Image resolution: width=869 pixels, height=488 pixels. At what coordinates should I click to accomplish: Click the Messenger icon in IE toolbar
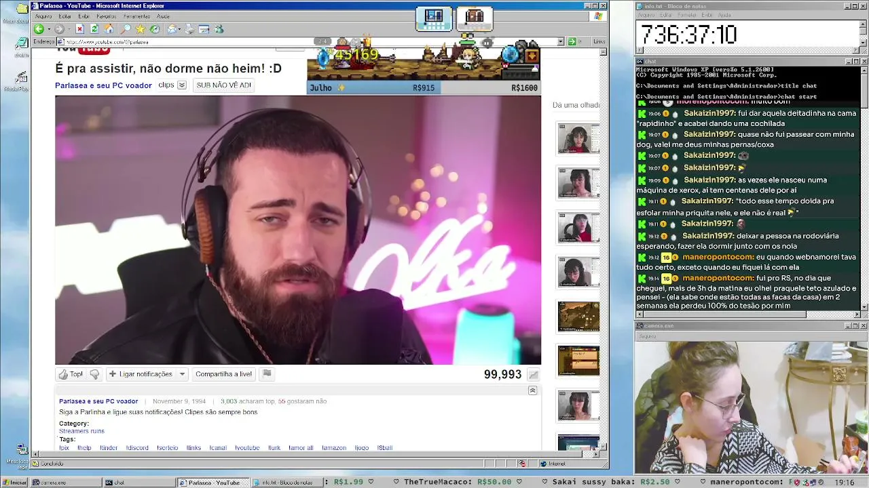[219, 29]
